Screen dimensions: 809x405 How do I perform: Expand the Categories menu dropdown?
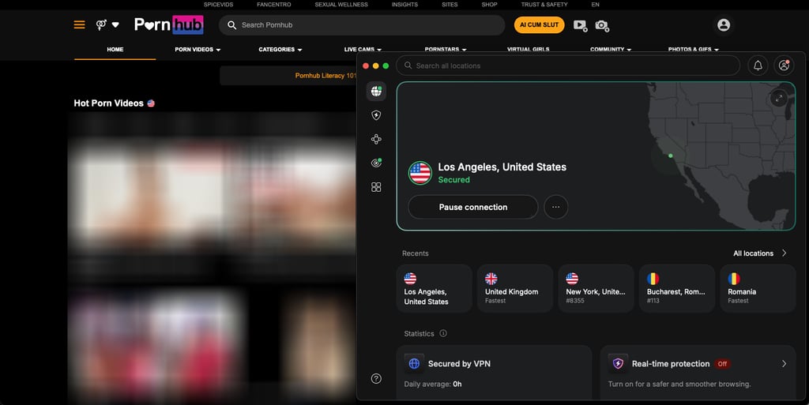(x=280, y=50)
